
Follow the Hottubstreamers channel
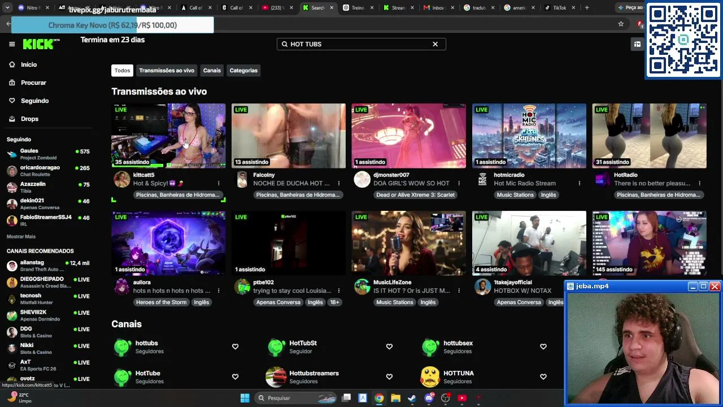[x=389, y=376]
